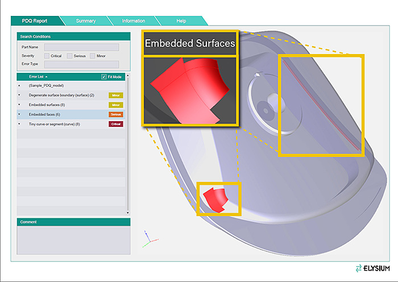
Task: Toggle the Fit Mode checkbox
Action: click(x=103, y=76)
